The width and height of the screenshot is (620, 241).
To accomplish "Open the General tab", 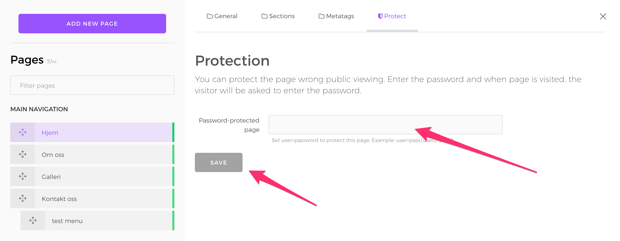I will pyautogui.click(x=222, y=16).
